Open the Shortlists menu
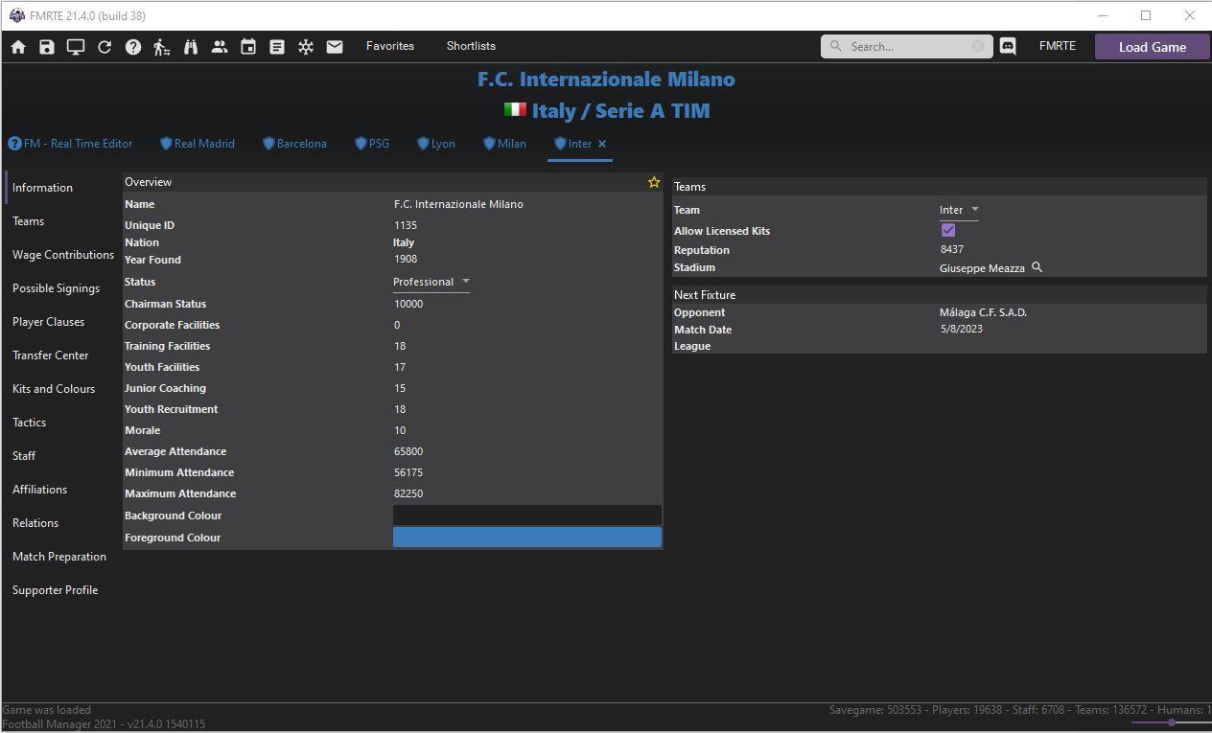1212x733 pixels. 471,46
